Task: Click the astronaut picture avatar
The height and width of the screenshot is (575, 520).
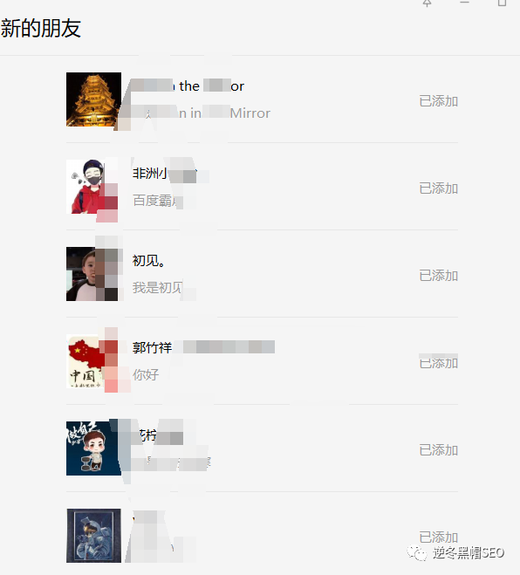Action: pyautogui.click(x=93, y=536)
